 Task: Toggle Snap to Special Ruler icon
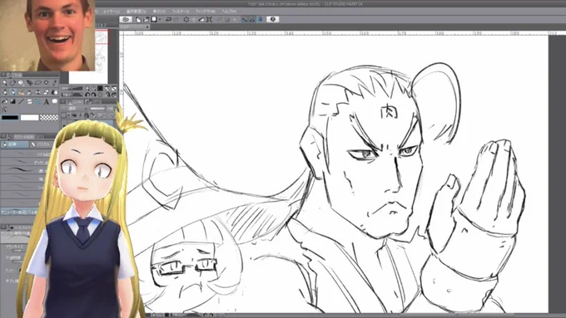[x=252, y=19]
